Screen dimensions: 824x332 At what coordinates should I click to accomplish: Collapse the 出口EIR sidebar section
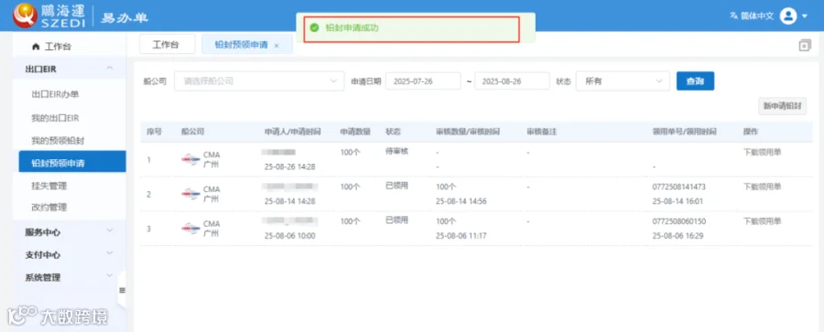(x=109, y=69)
